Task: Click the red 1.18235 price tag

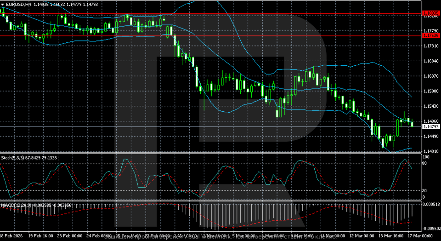Action: pyautogui.click(x=431, y=14)
